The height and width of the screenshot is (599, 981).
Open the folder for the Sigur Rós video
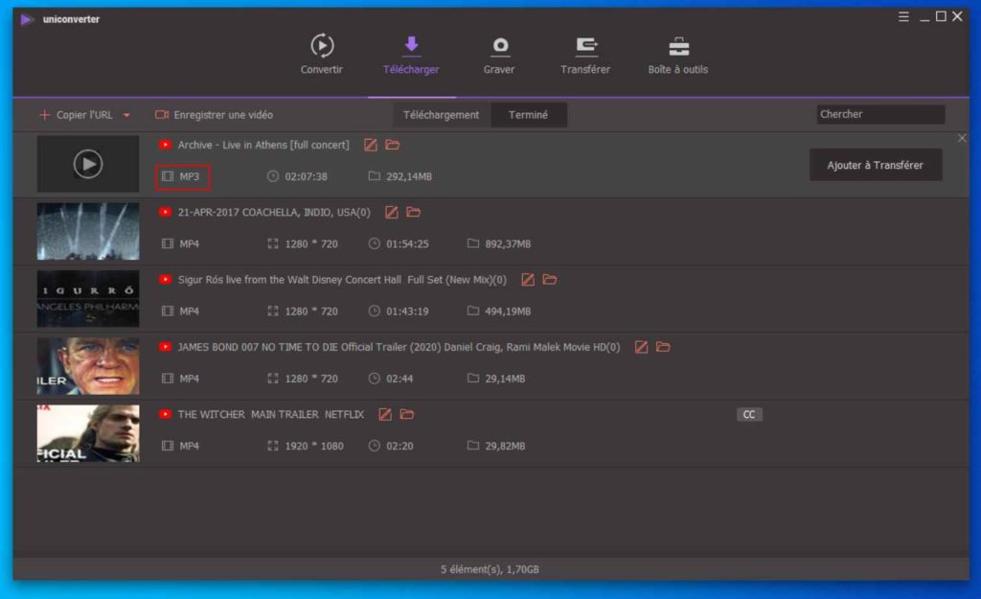[x=550, y=279]
